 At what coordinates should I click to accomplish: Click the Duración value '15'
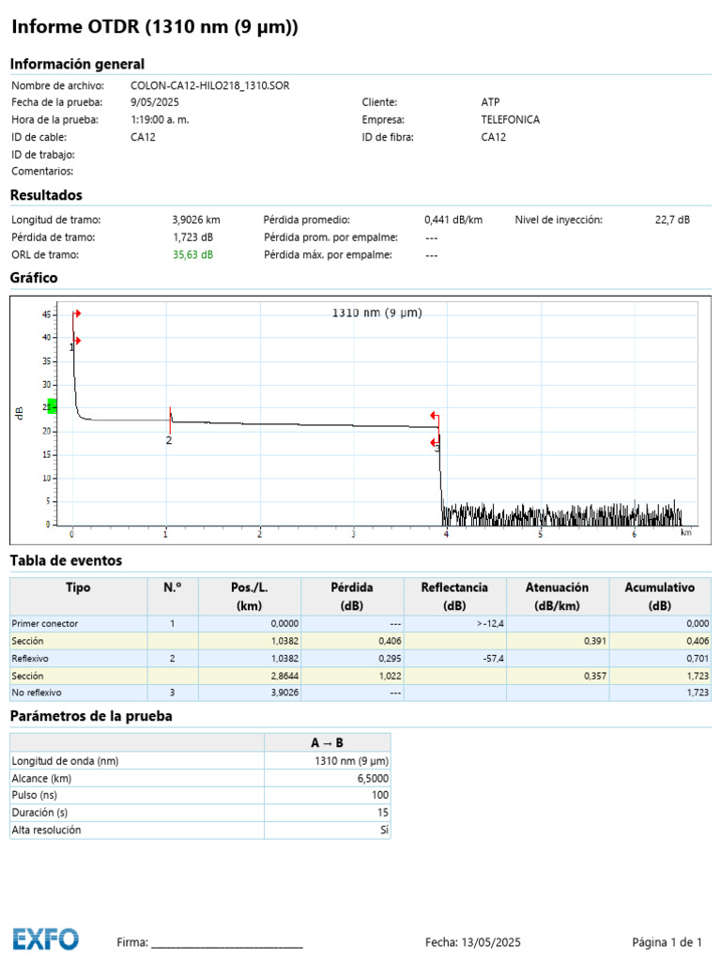(x=383, y=812)
